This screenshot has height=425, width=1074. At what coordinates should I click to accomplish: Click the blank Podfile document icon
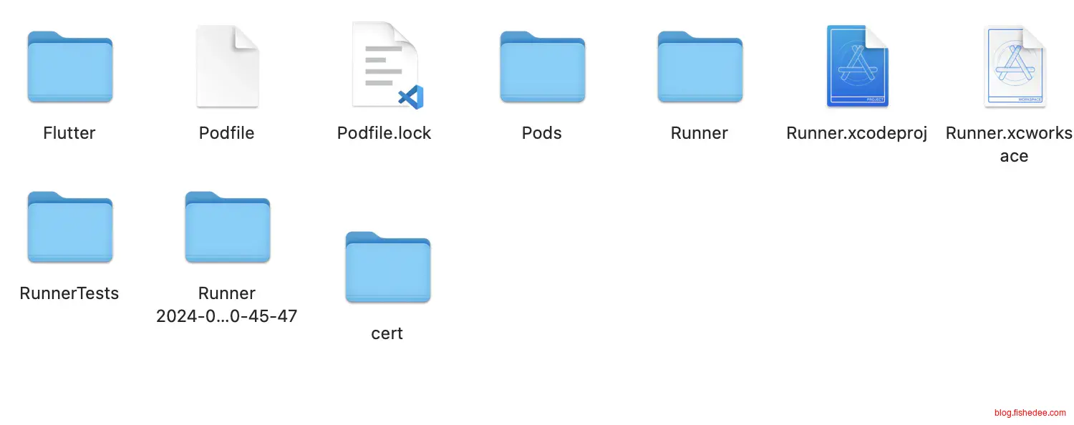[227, 67]
